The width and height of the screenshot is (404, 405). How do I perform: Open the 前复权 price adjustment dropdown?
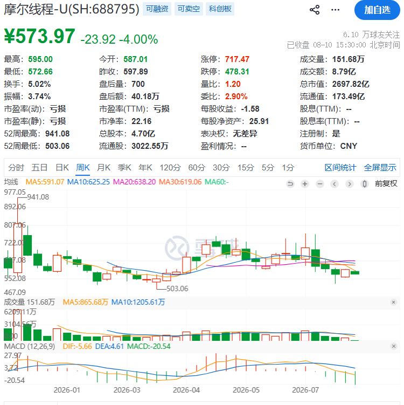coord(386,184)
